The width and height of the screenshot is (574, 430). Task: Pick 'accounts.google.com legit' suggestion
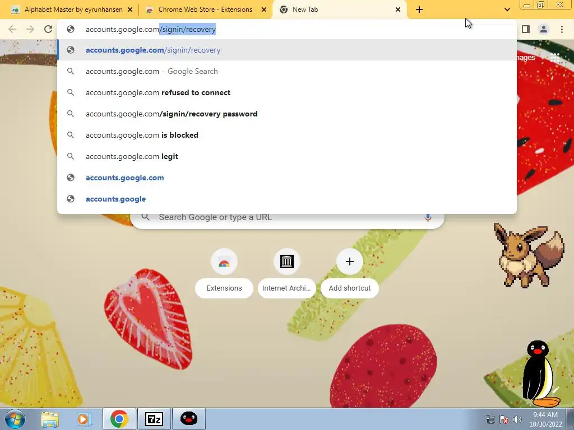click(x=287, y=156)
